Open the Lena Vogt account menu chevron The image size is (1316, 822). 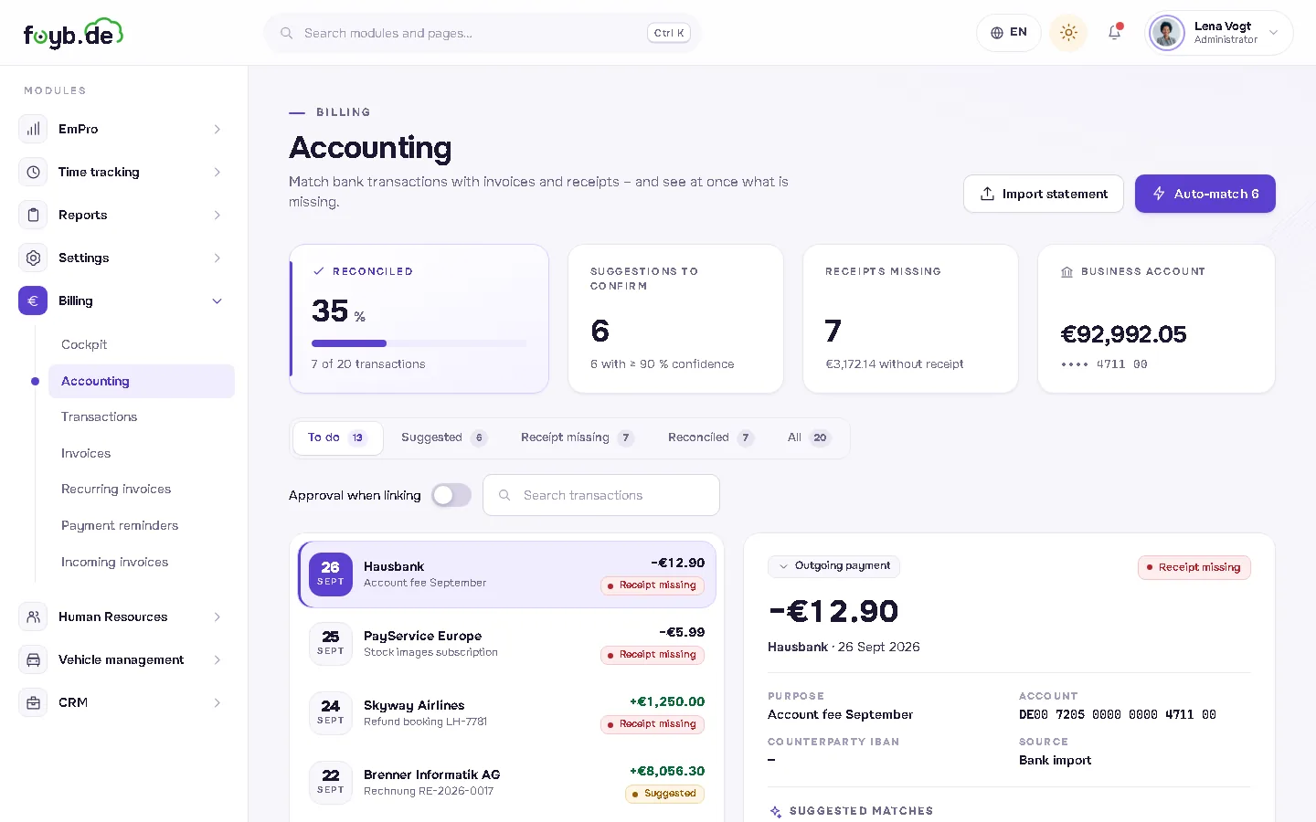click(x=1274, y=33)
